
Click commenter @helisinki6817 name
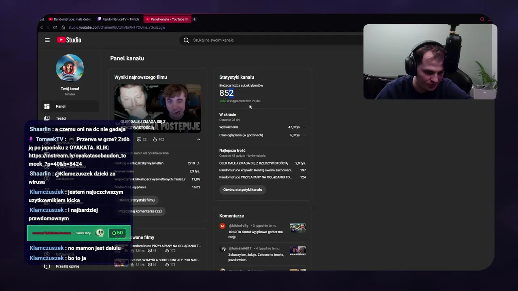pos(240,249)
